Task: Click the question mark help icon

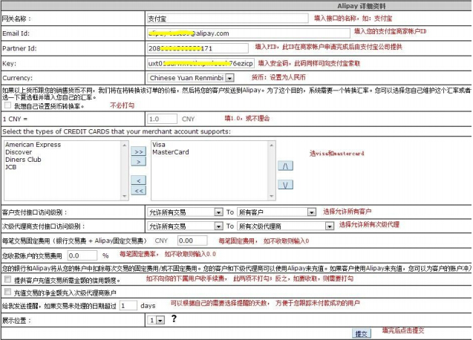Action: tap(174, 318)
